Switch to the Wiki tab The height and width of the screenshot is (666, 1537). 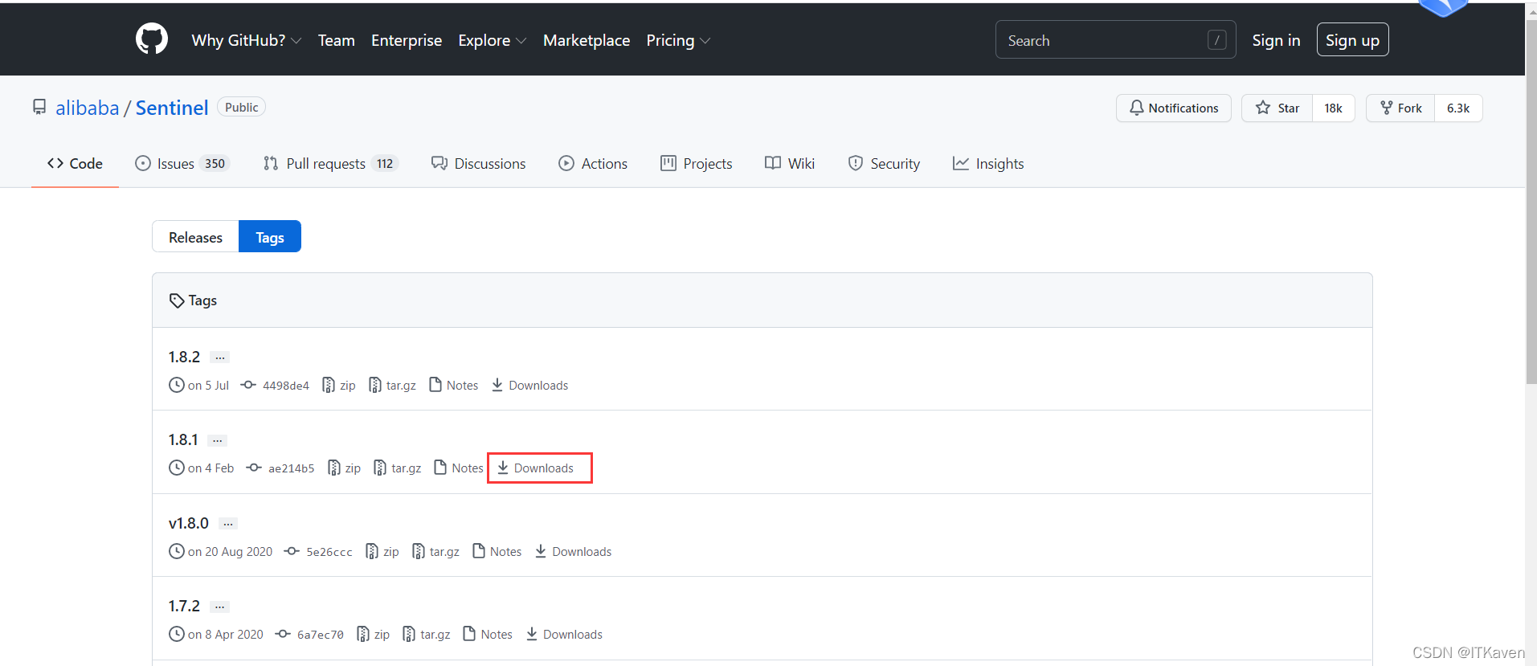pyautogui.click(x=789, y=163)
